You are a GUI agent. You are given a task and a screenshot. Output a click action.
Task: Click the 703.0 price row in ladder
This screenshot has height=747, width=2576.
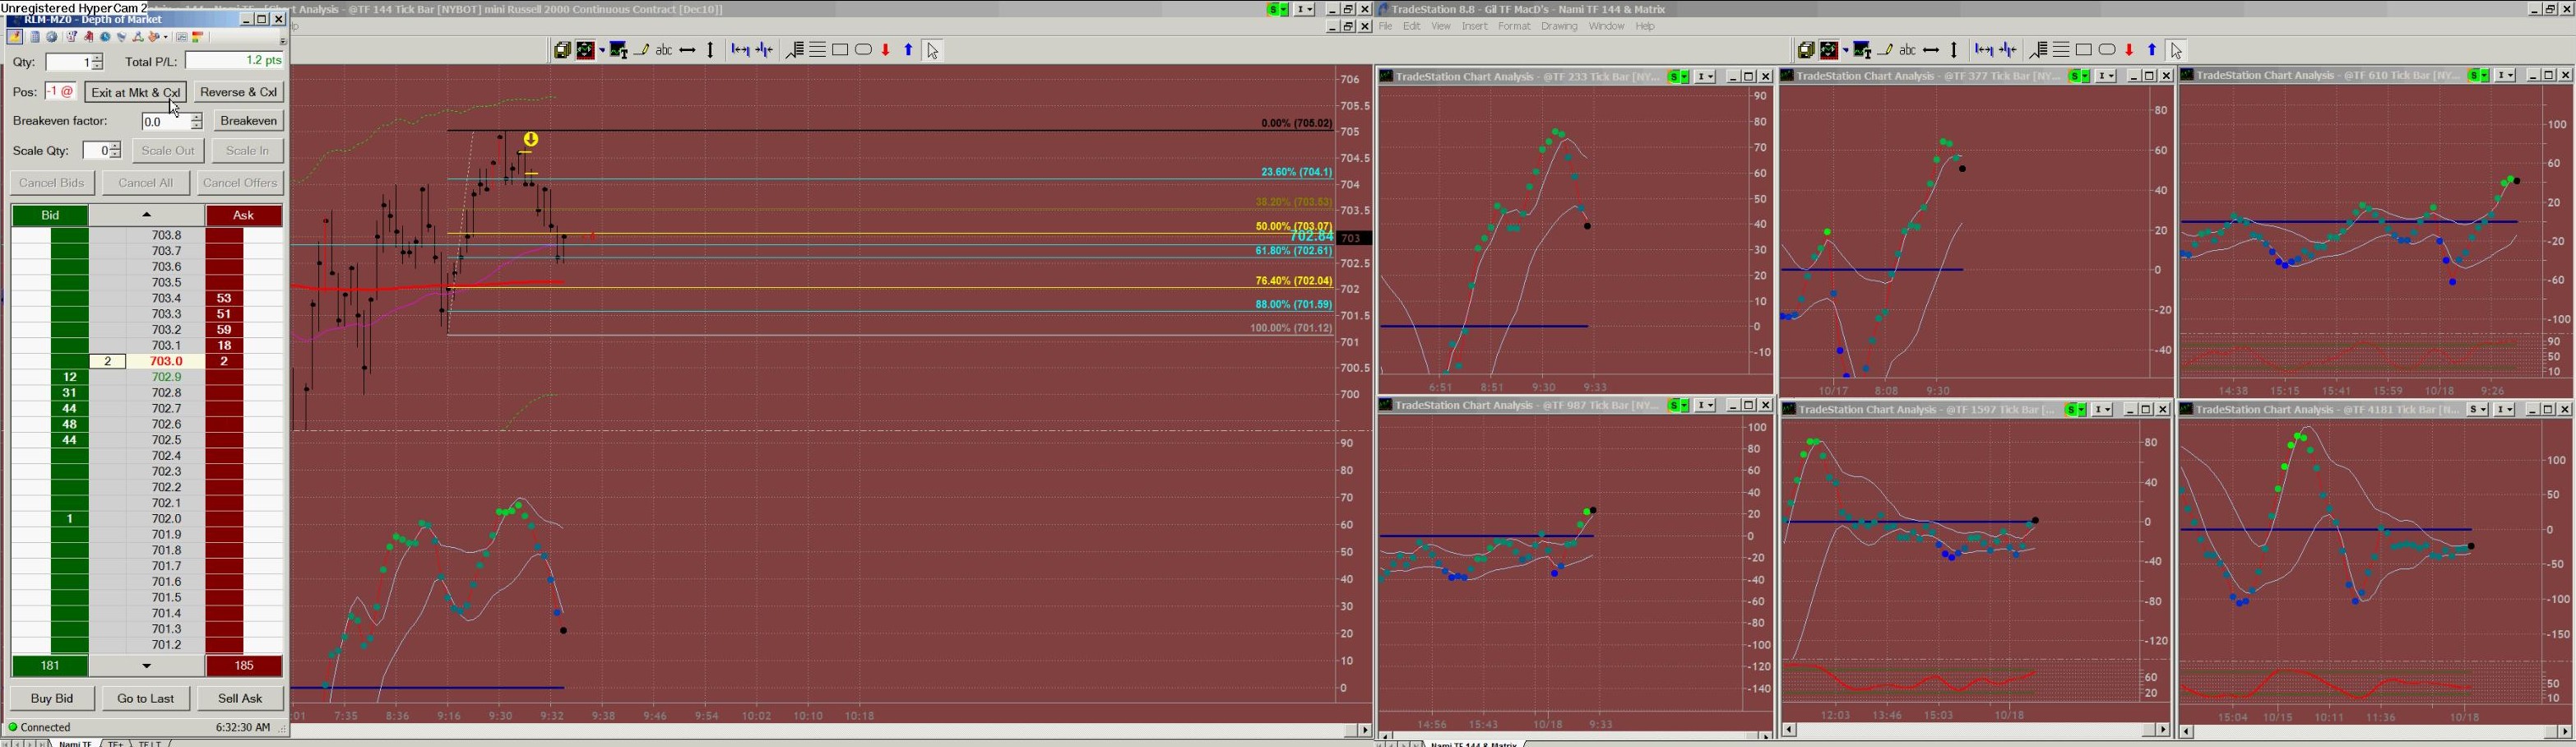(147, 361)
